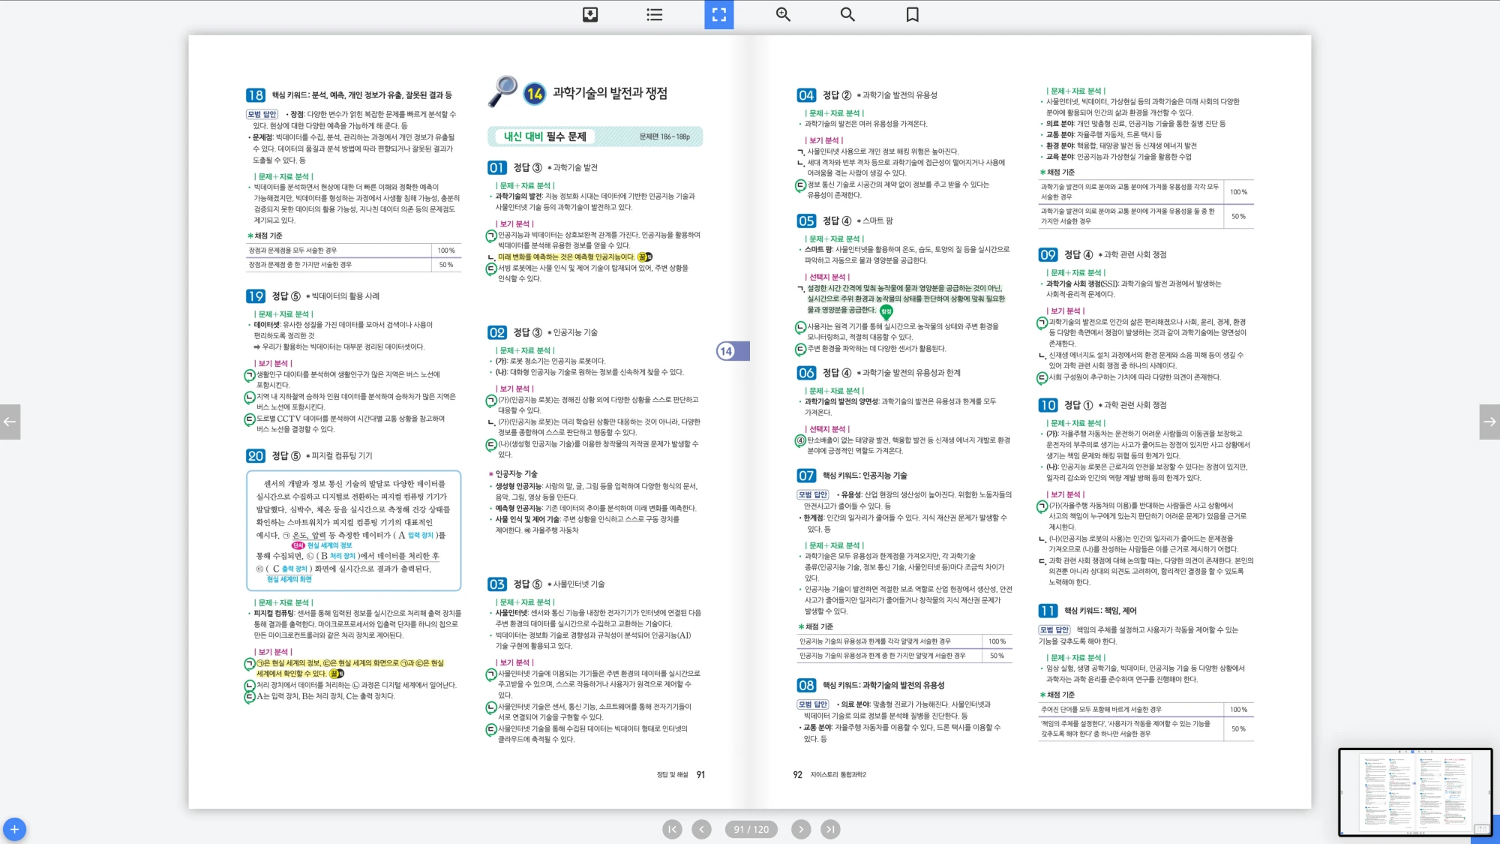Click the download/save icon in top toolbar
The width and height of the screenshot is (1500, 844).
[590, 14]
